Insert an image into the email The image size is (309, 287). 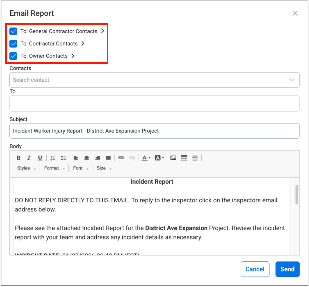tap(173, 158)
